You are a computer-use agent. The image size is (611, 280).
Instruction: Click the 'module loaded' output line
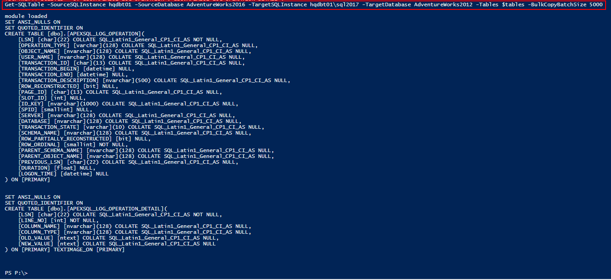(26, 16)
